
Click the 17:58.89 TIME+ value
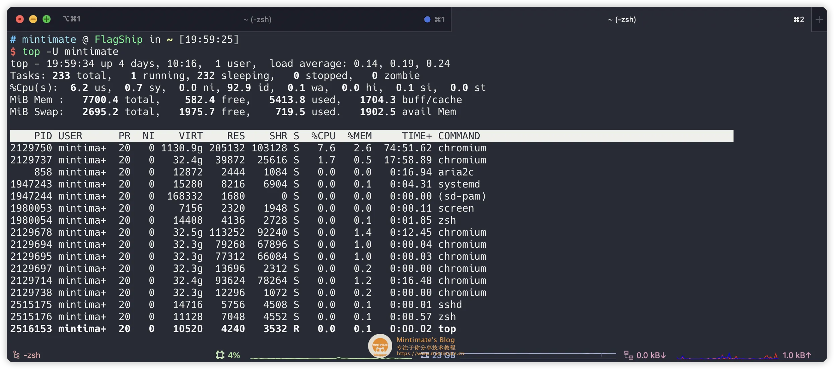(x=408, y=160)
